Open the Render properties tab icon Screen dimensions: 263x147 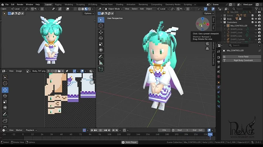point(219,57)
